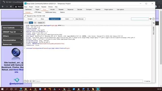Open the HTTP history sub-tab

[38, 12]
